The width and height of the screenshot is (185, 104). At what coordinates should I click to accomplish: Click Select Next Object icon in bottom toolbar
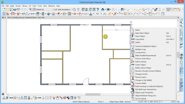tap(4, 98)
